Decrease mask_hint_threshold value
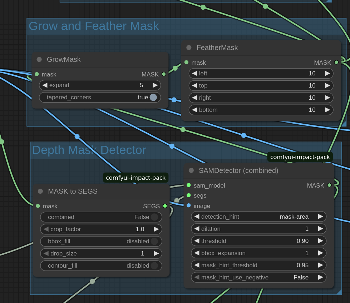The image size is (350, 303). (x=197, y=265)
